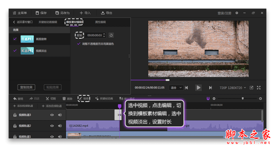This screenshot has height=147, width=275.
Task: Click the 复制效果 button
Action: (x=26, y=87)
